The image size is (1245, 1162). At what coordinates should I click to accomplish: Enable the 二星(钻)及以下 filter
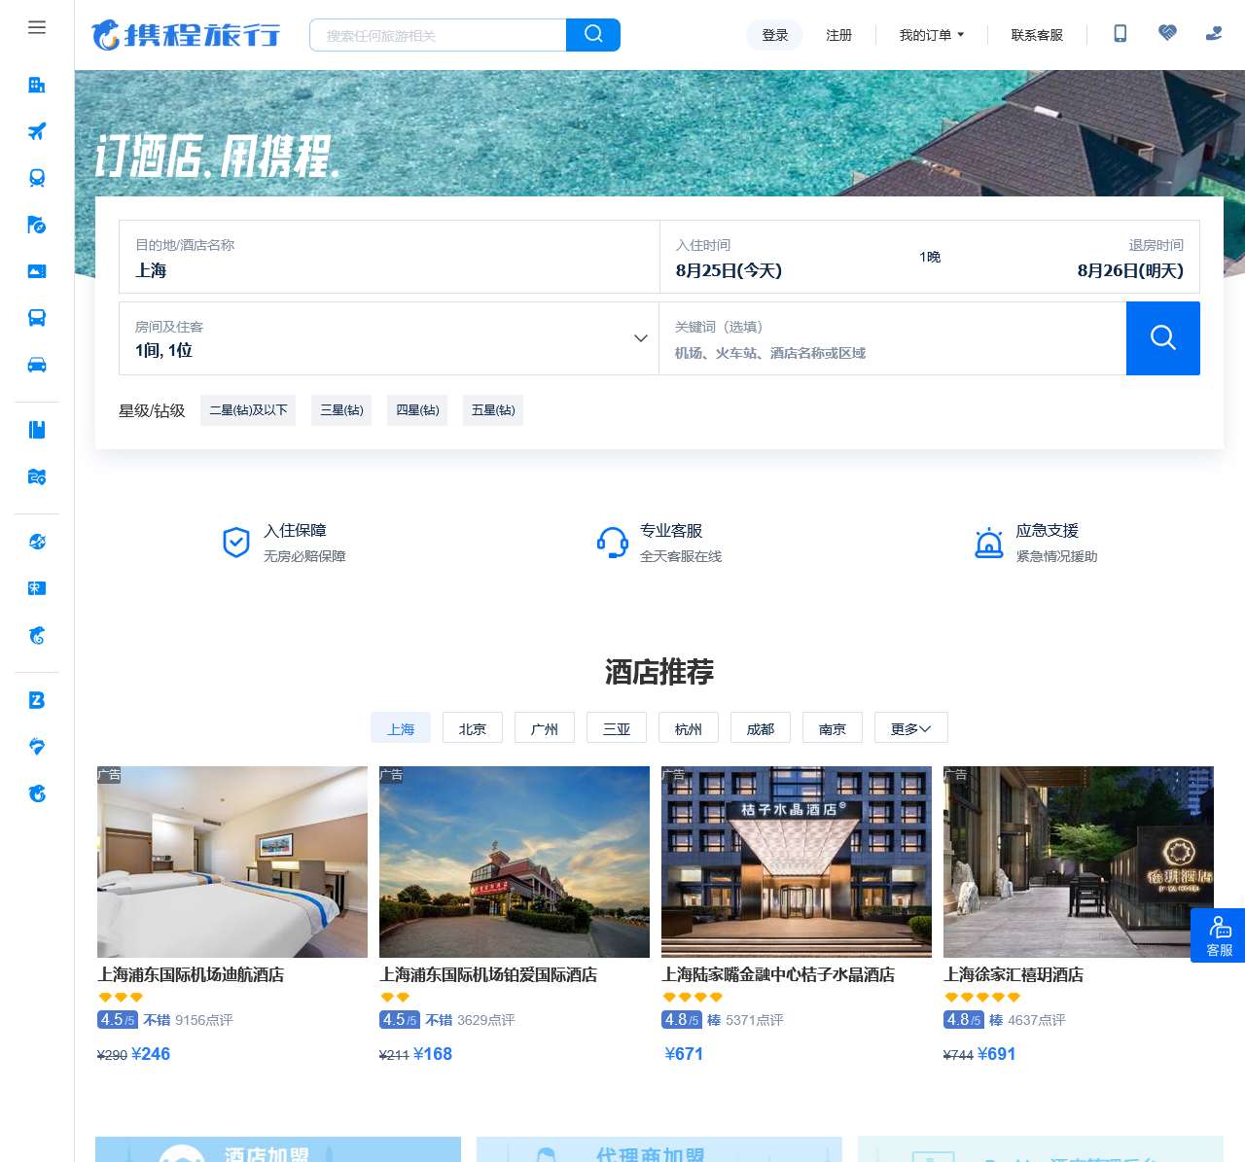point(247,410)
